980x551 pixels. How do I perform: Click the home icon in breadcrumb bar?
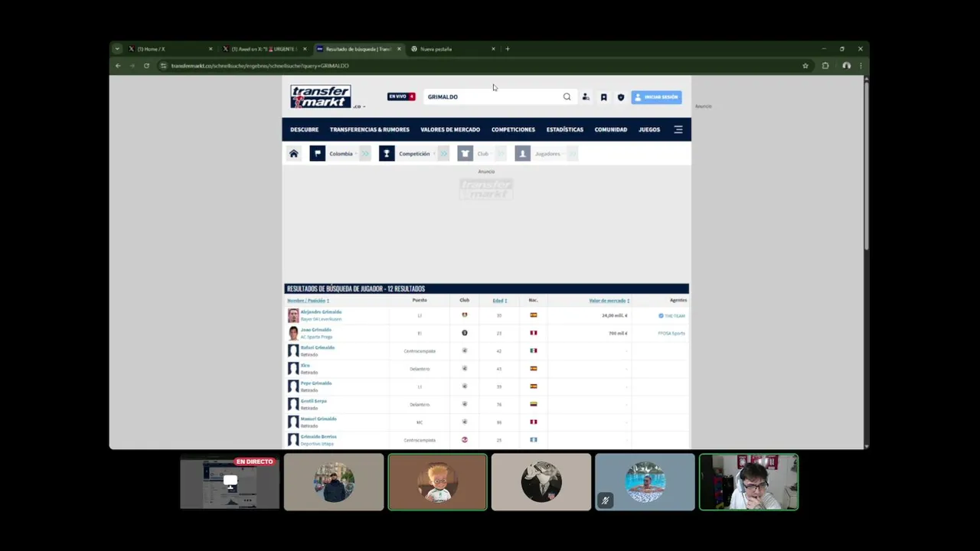pos(293,154)
